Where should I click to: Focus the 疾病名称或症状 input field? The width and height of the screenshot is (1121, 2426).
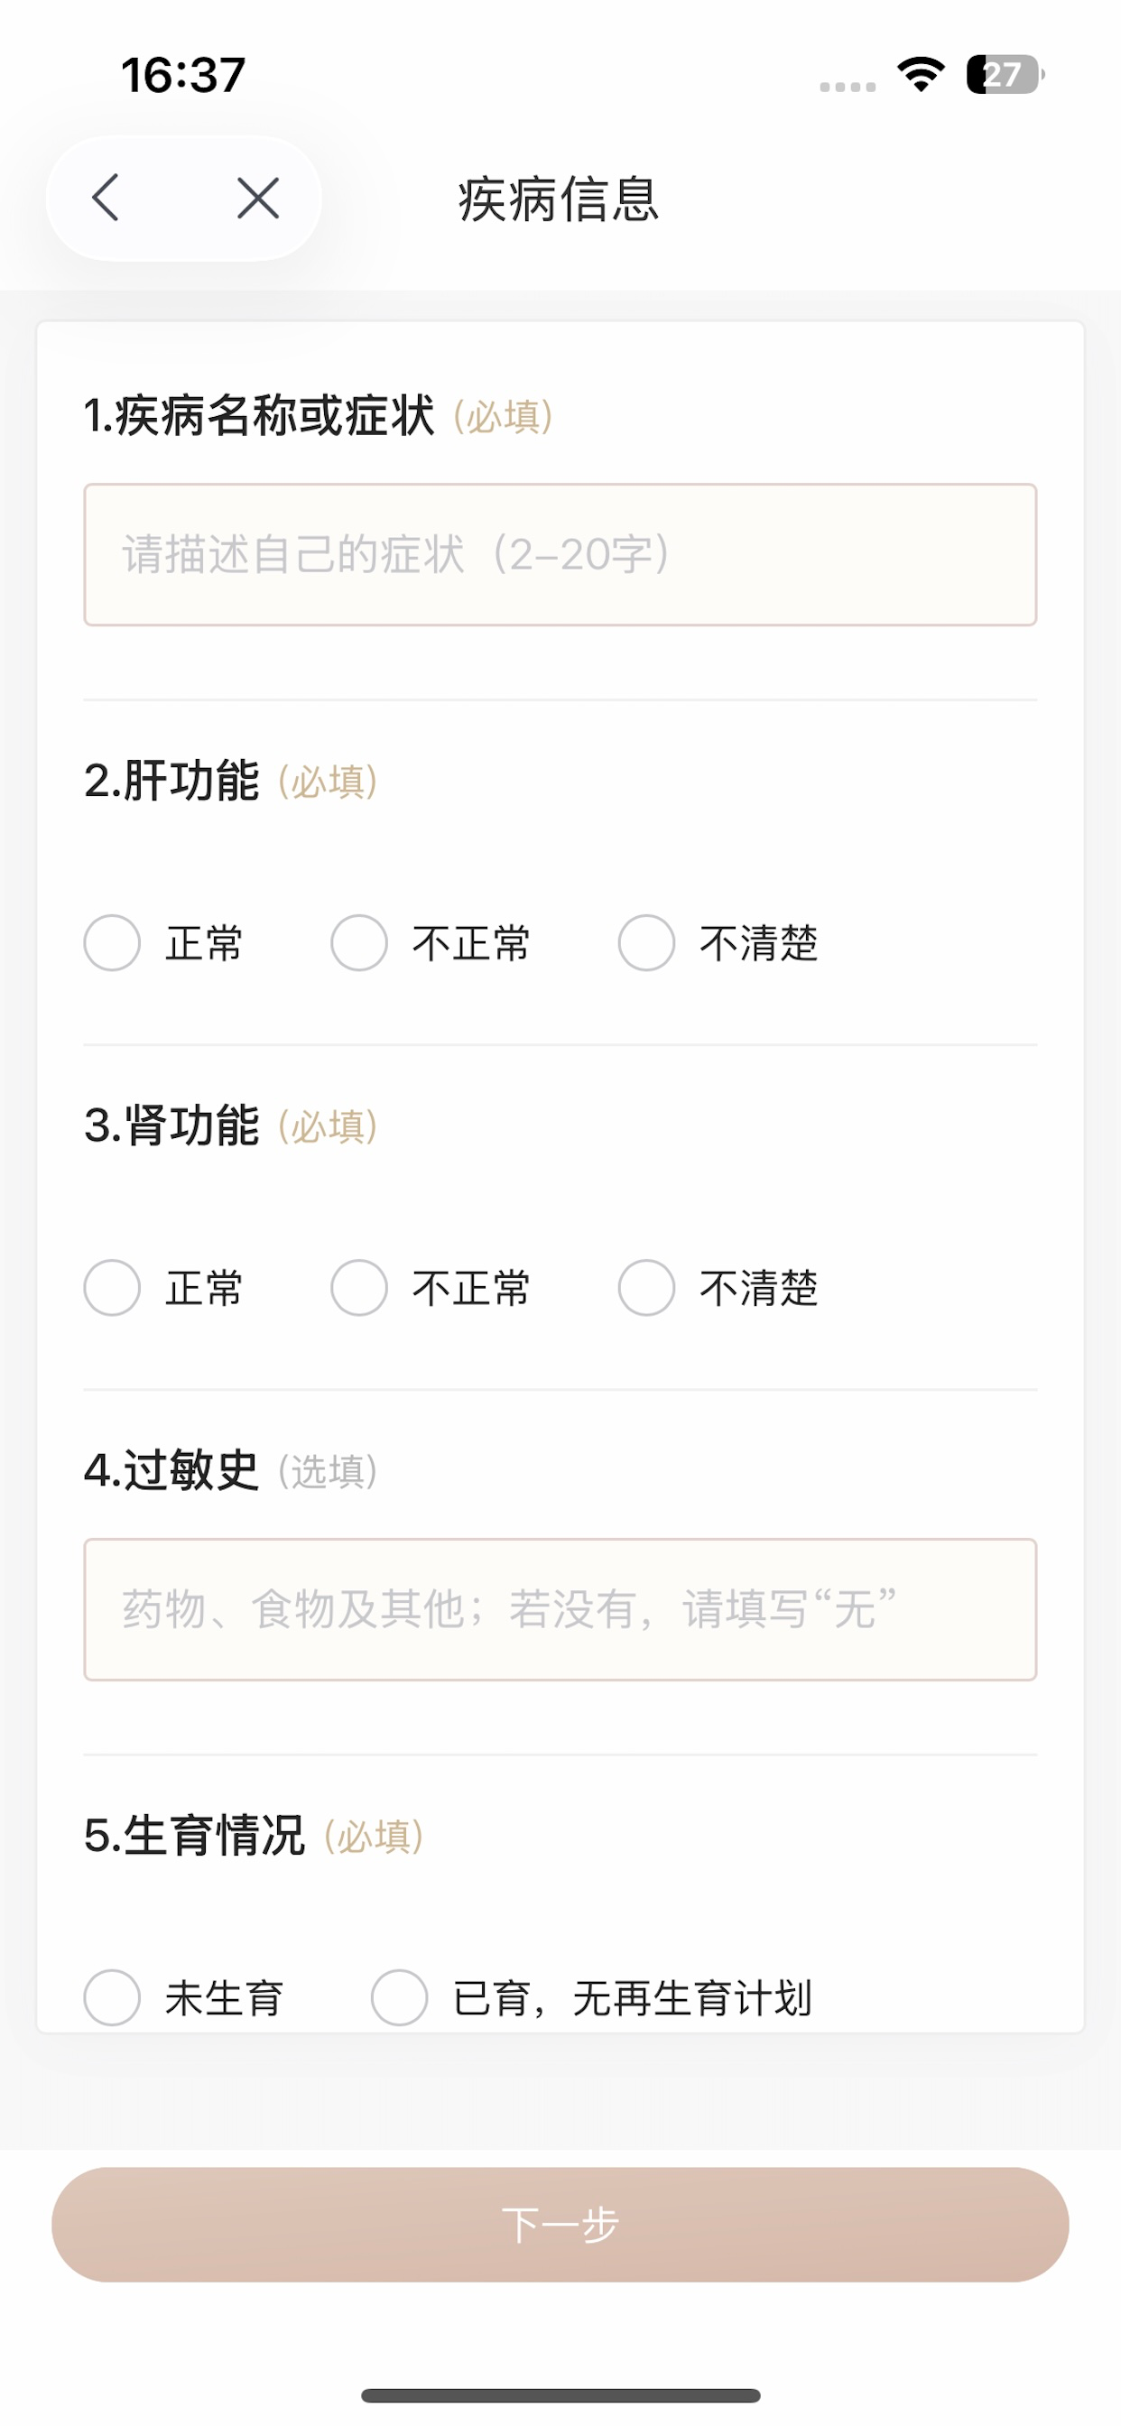coord(560,555)
